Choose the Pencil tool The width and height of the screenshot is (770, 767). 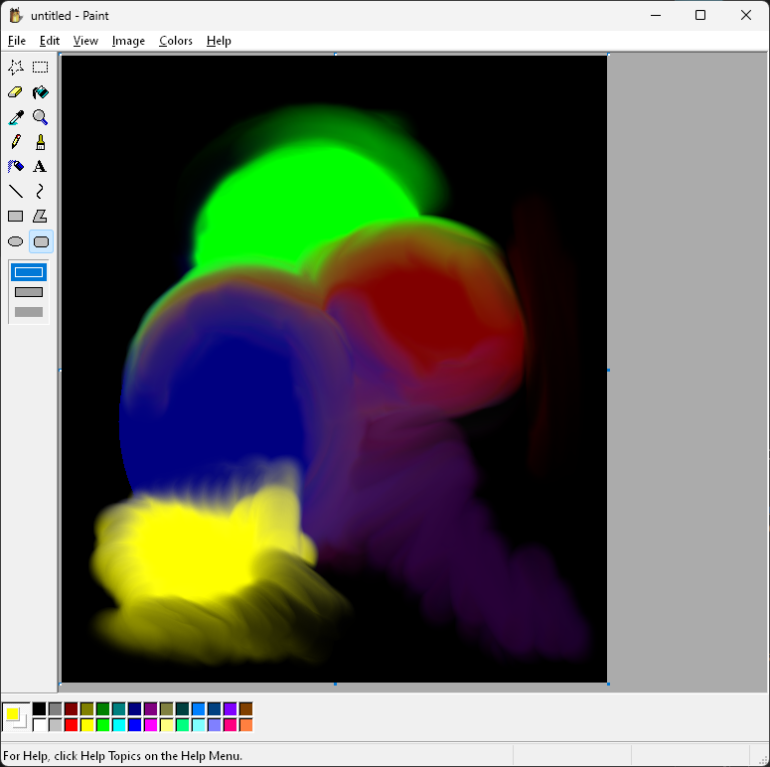[x=16, y=142]
